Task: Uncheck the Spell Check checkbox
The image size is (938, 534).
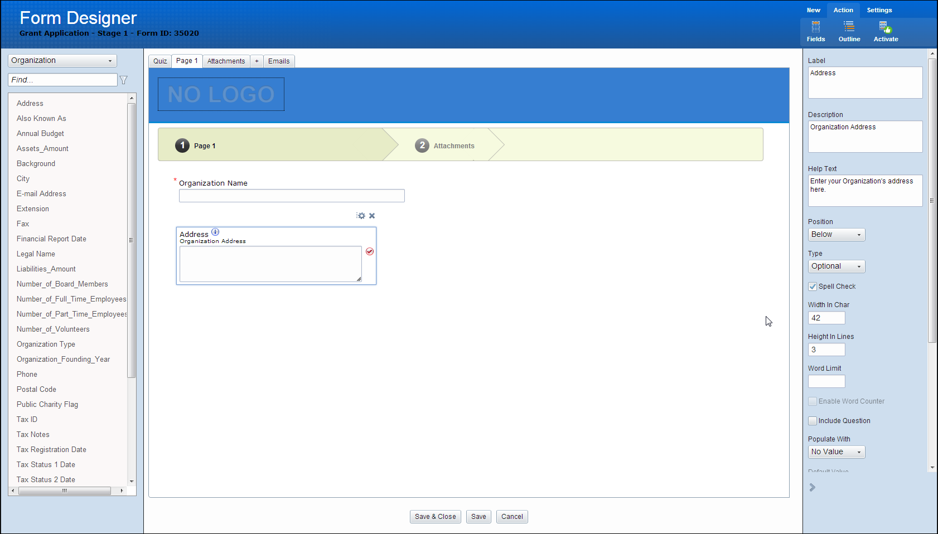Action: pos(813,287)
